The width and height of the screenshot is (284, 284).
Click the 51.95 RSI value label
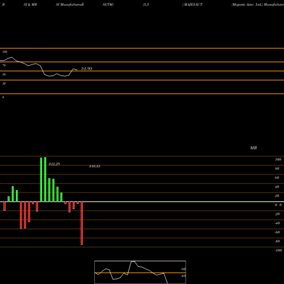pos(86,69)
